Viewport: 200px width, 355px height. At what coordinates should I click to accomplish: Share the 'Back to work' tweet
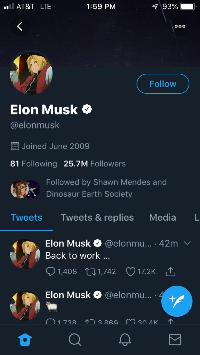170,272
